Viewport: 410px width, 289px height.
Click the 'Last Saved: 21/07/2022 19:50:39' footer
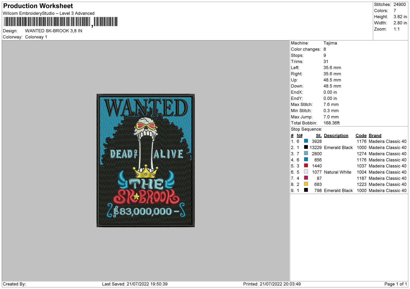pyautogui.click(x=135, y=284)
